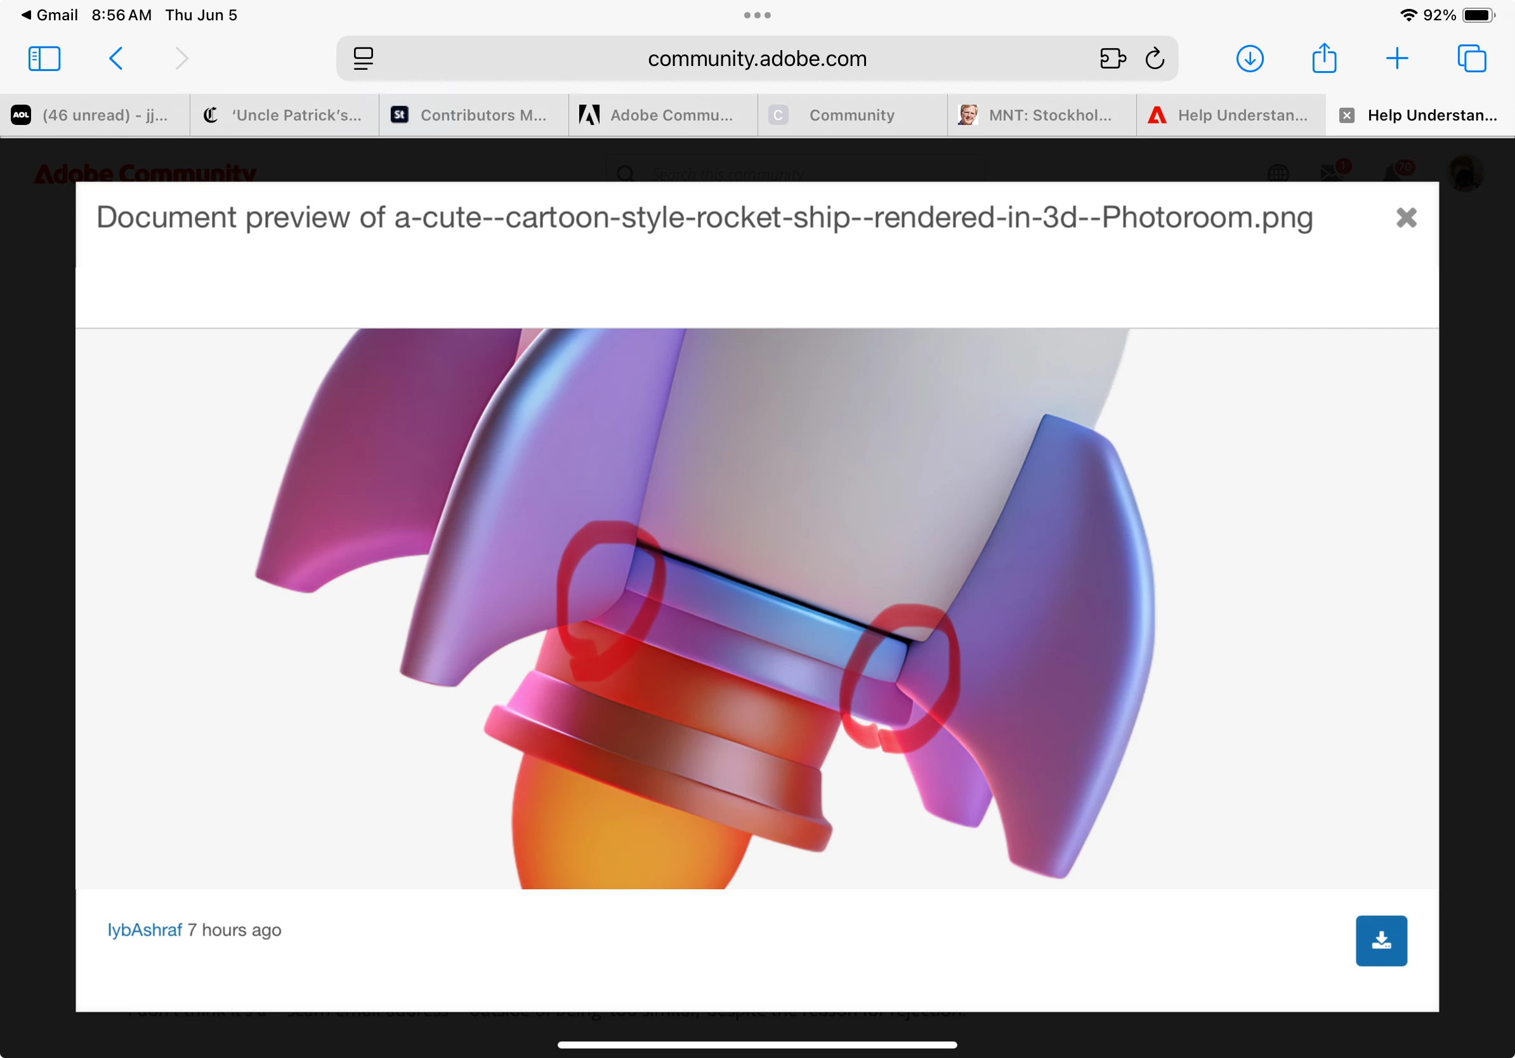Open the page menu reader icon
1515x1058 pixels.
[363, 59]
